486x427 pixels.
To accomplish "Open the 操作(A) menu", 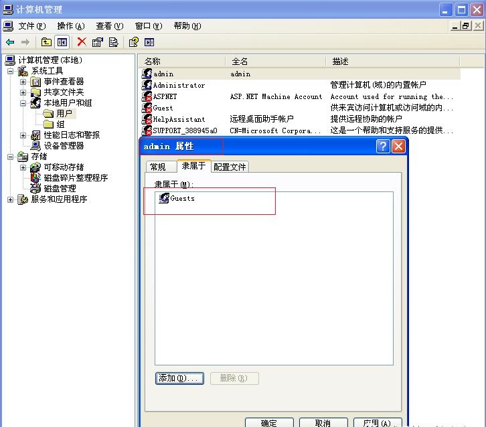I will click(70, 26).
